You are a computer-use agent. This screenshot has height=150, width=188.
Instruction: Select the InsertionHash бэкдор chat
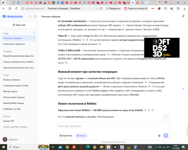pyautogui.click(x=19, y=103)
